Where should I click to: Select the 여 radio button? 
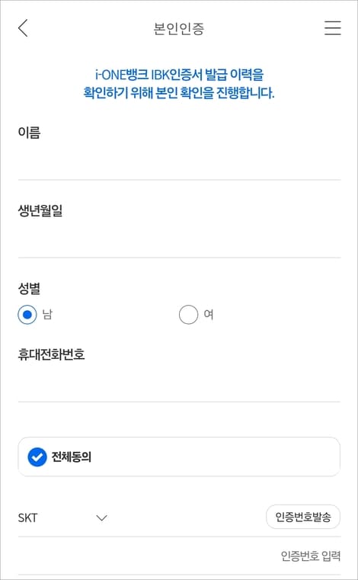pyautogui.click(x=188, y=315)
